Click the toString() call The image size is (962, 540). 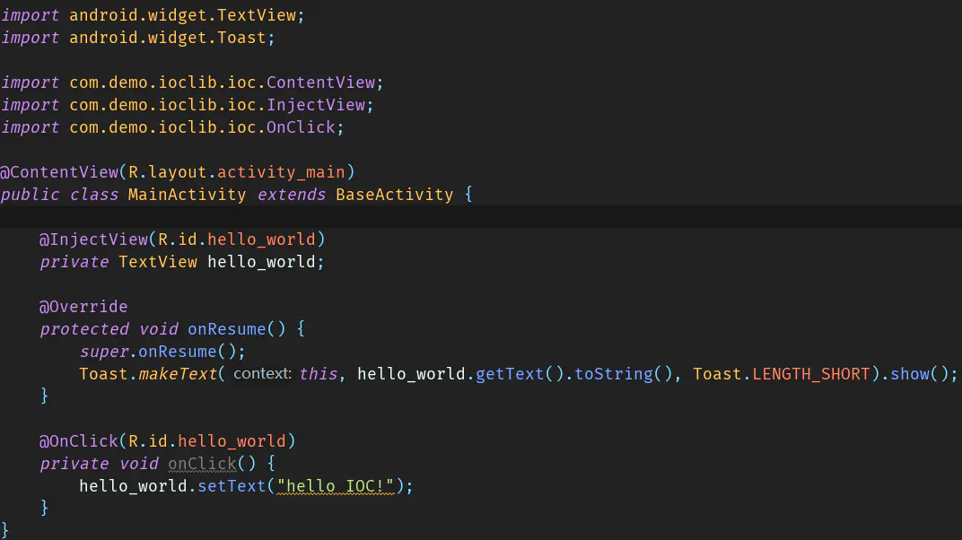click(x=624, y=374)
